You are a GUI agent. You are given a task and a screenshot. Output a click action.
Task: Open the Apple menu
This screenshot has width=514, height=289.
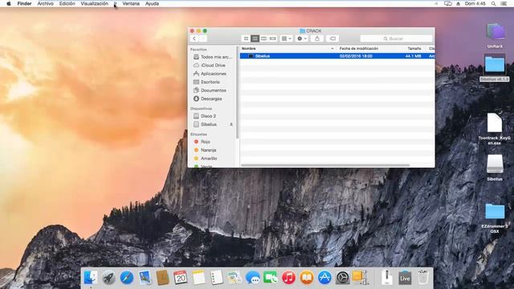pos(9,3)
